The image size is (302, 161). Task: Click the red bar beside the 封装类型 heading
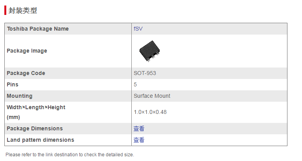tap(6, 11)
